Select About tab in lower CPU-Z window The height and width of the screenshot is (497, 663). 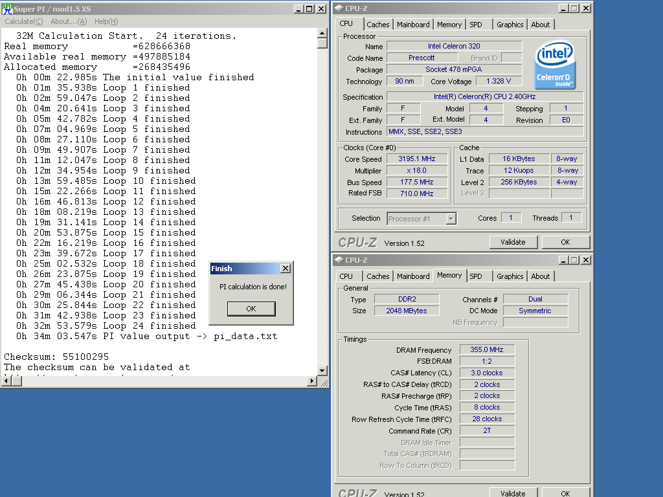[541, 276]
